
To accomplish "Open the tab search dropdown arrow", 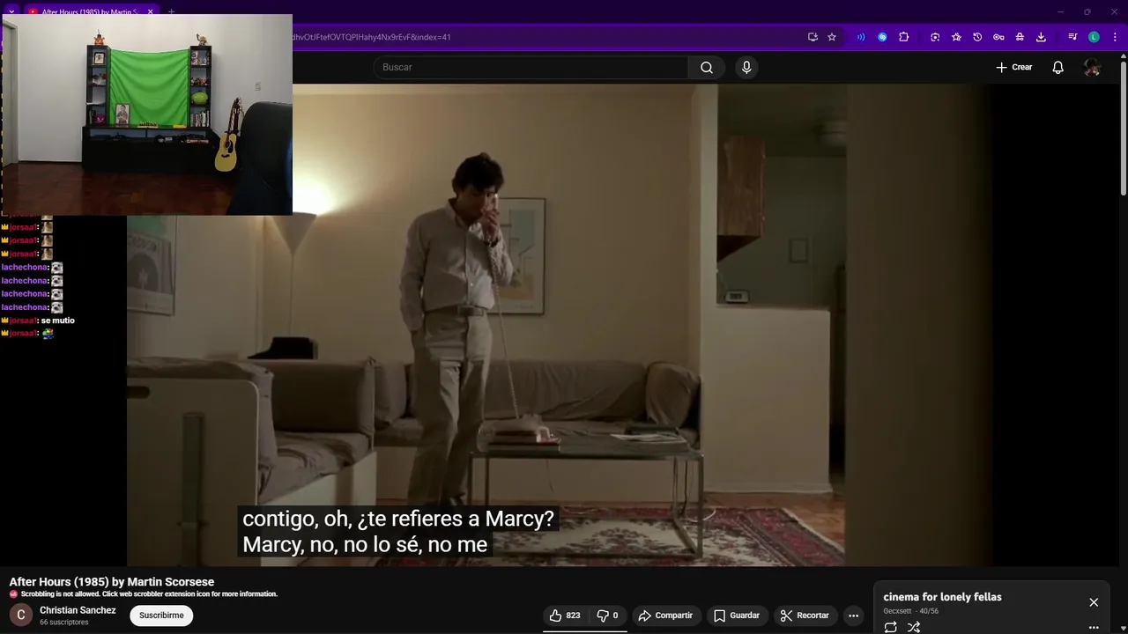I will point(11,12).
